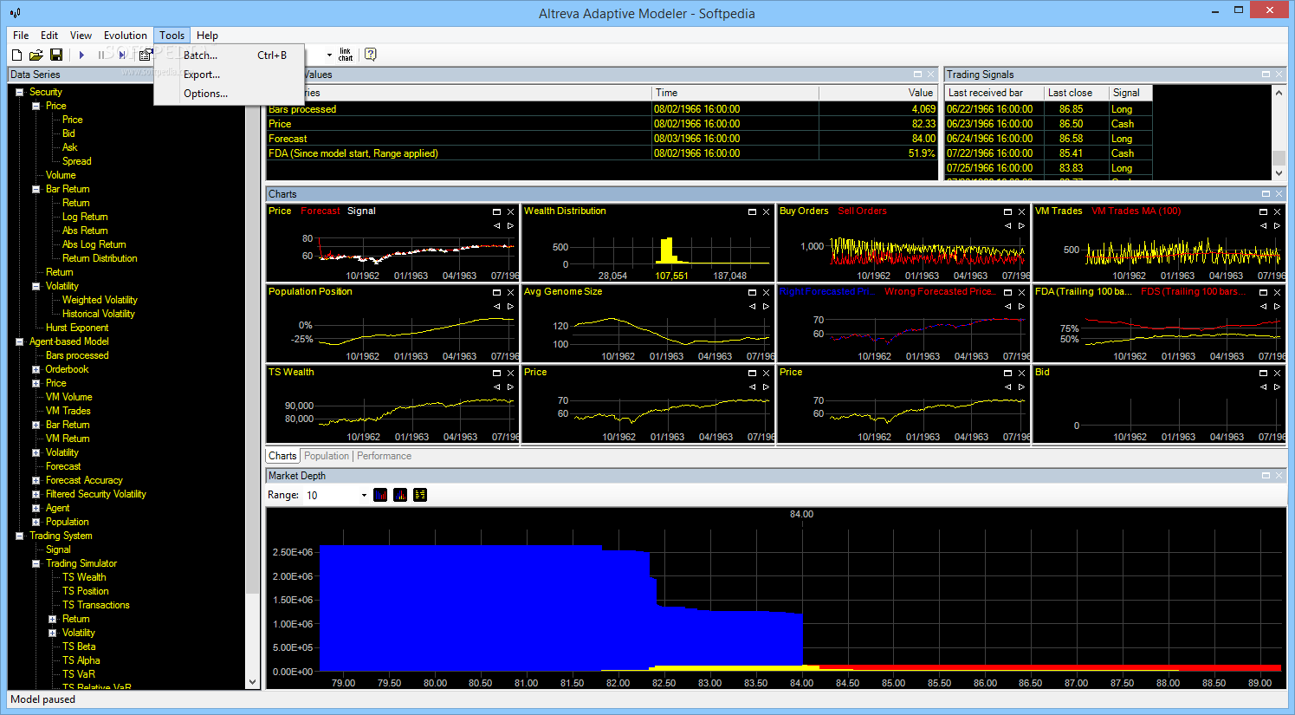Select Weighted Volatility in the tree
The height and width of the screenshot is (715, 1295).
pos(100,300)
